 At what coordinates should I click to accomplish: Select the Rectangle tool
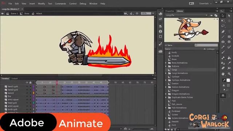click(x=229, y=37)
